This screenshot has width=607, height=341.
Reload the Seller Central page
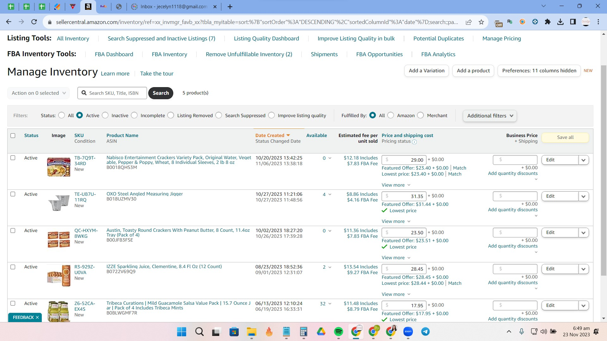[34, 22]
